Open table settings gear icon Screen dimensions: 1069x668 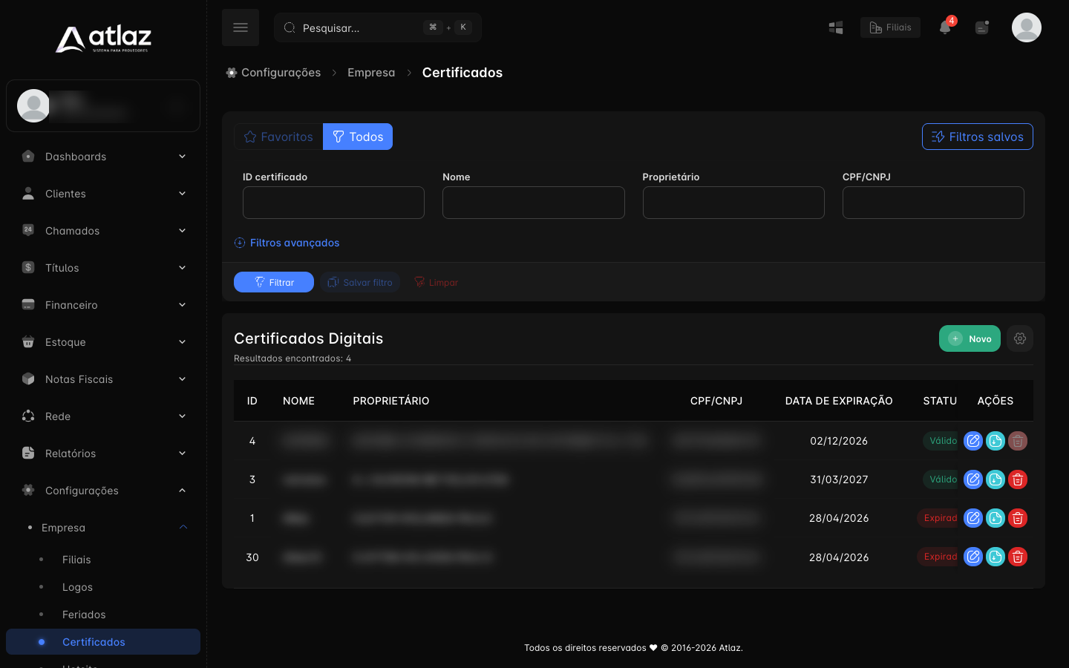tap(1020, 338)
